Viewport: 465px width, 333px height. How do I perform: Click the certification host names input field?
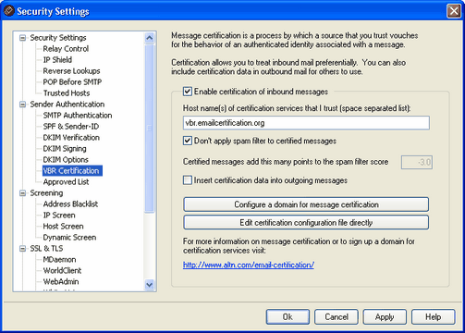(x=306, y=123)
